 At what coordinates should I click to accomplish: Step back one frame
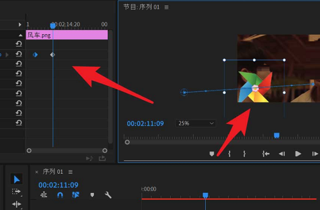point(282,154)
